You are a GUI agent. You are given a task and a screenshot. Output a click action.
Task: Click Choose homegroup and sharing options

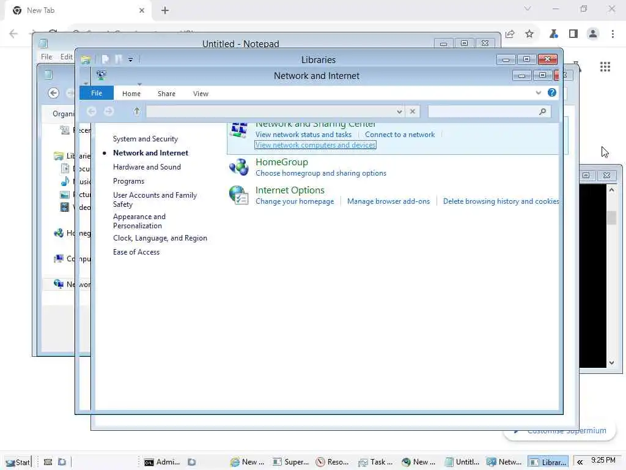click(x=321, y=173)
